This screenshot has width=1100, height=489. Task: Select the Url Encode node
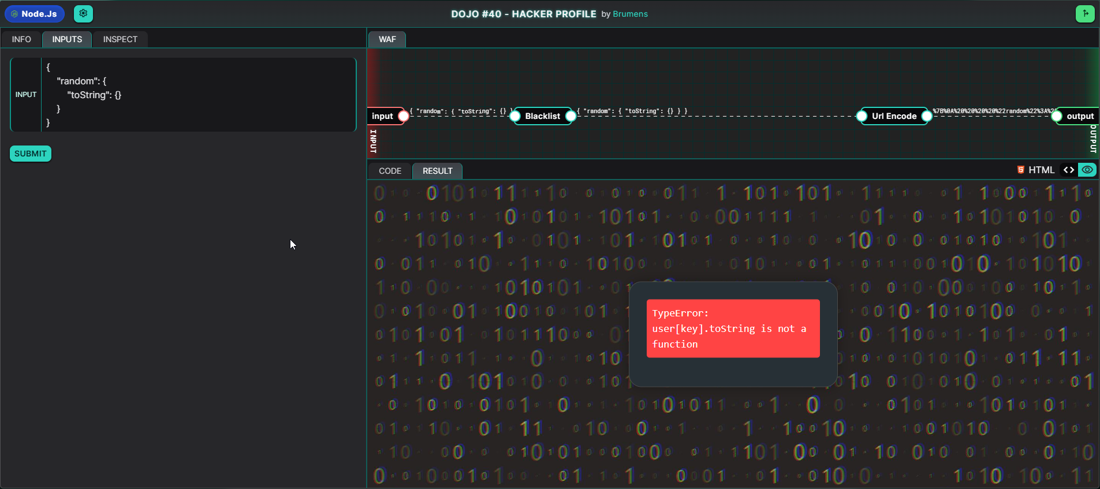(x=894, y=116)
